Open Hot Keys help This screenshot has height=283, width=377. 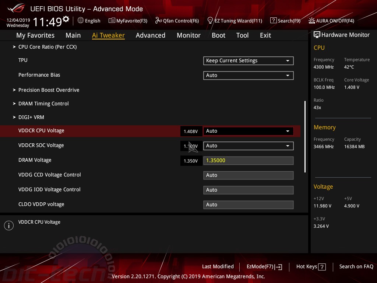[311, 267]
